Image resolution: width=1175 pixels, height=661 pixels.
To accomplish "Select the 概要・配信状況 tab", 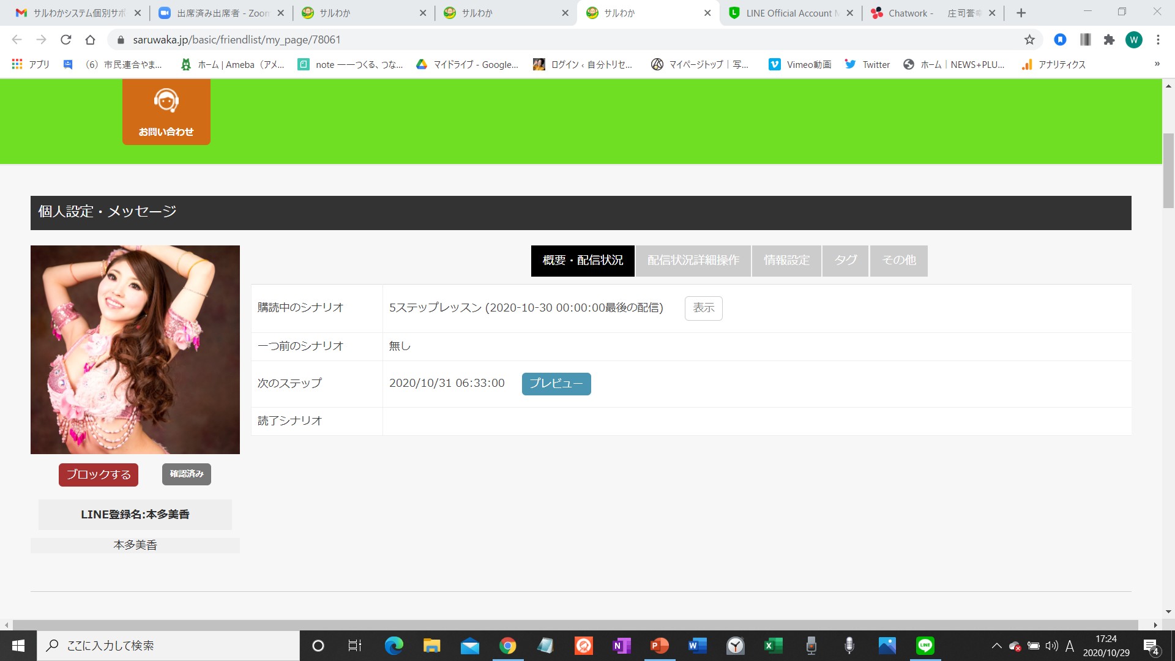I will click(583, 261).
